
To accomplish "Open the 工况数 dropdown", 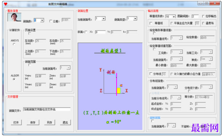I will [x=181, y=52].
